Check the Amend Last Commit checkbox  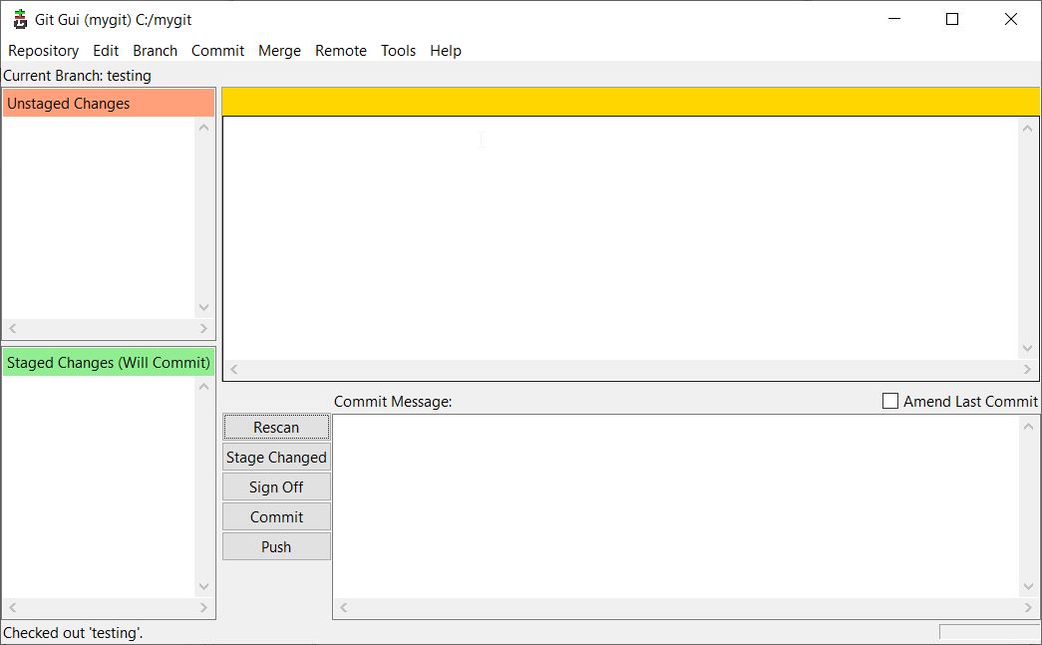tap(890, 401)
